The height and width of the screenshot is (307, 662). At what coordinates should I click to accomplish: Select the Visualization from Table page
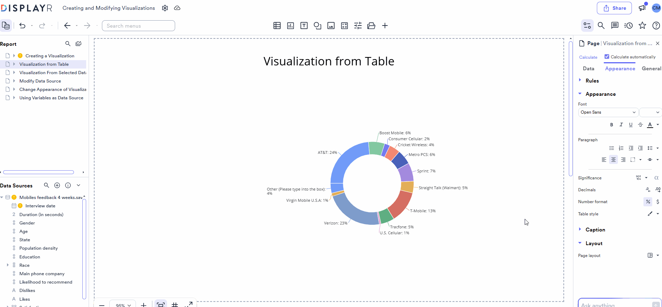(x=44, y=64)
